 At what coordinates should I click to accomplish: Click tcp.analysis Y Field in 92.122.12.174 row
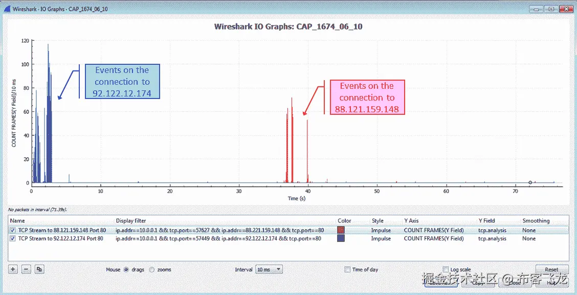[x=492, y=238]
